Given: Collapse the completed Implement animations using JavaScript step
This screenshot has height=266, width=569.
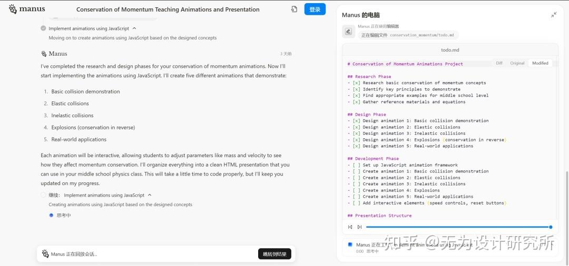Looking at the screenshot, I should click(134, 28).
